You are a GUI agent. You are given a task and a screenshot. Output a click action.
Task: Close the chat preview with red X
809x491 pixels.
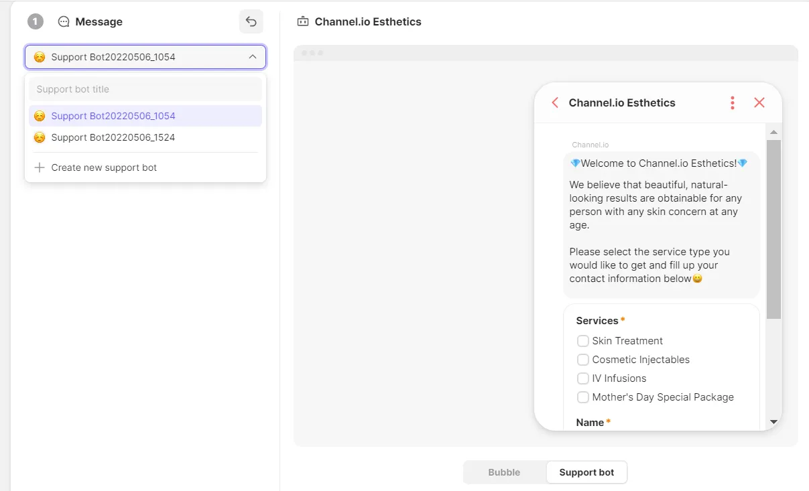(759, 102)
